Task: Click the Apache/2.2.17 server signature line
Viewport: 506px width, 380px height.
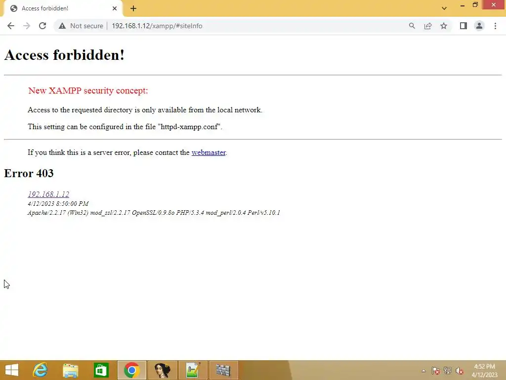Action: [154, 213]
